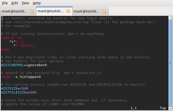Click the esac keyword in editor

tap(5, 50)
